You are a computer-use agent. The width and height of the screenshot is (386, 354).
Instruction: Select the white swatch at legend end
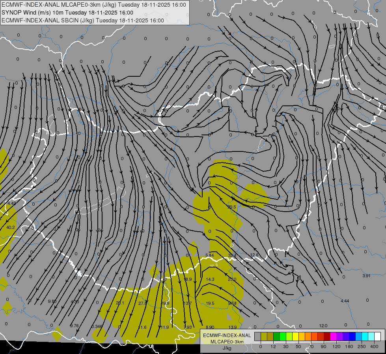click(378, 337)
